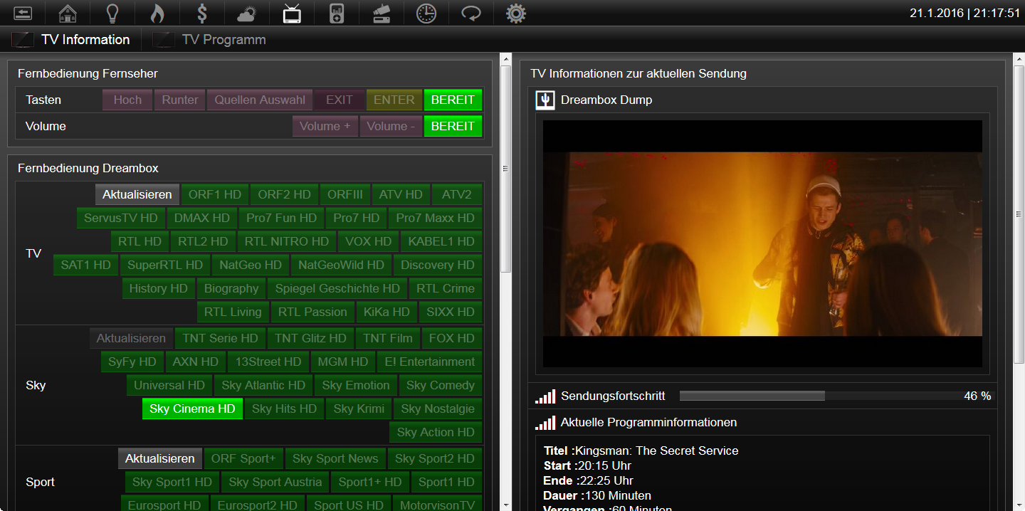Open the weather cloud icon
This screenshot has width=1025, height=511.
[247, 13]
